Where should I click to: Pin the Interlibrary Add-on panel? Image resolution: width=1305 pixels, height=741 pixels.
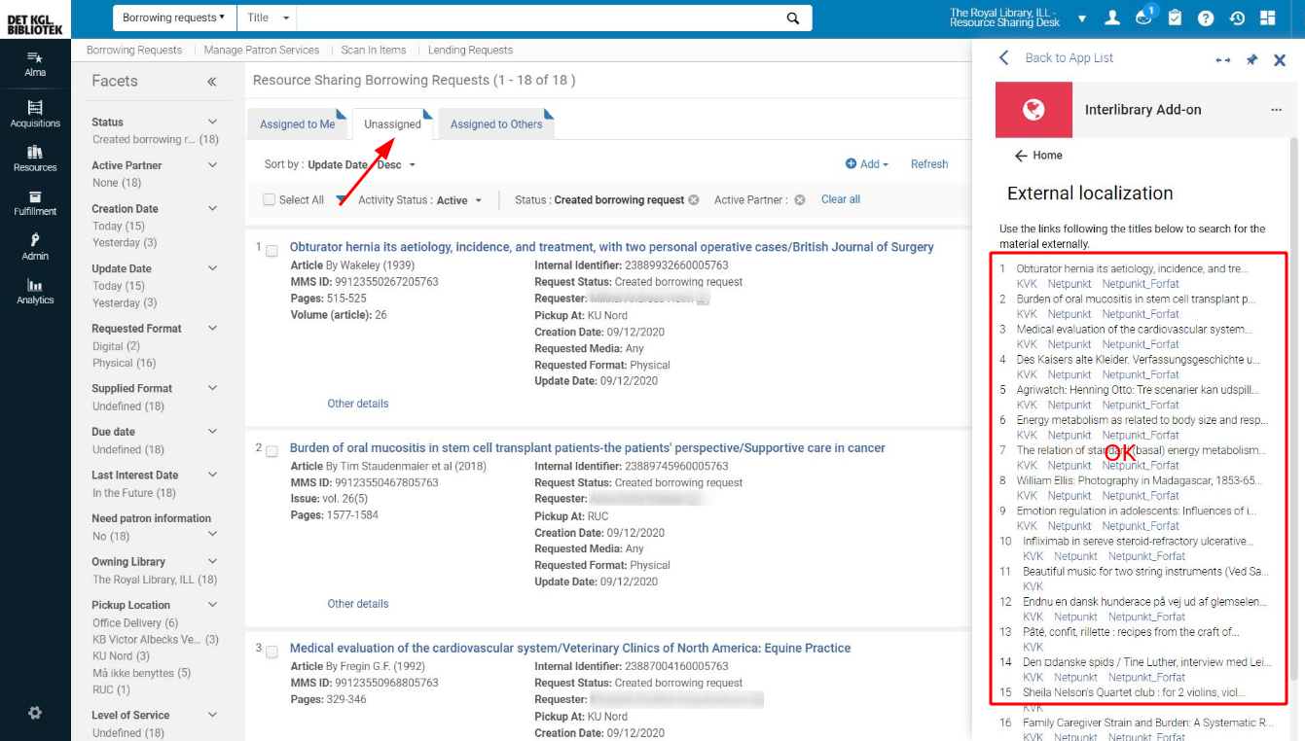click(x=1251, y=59)
